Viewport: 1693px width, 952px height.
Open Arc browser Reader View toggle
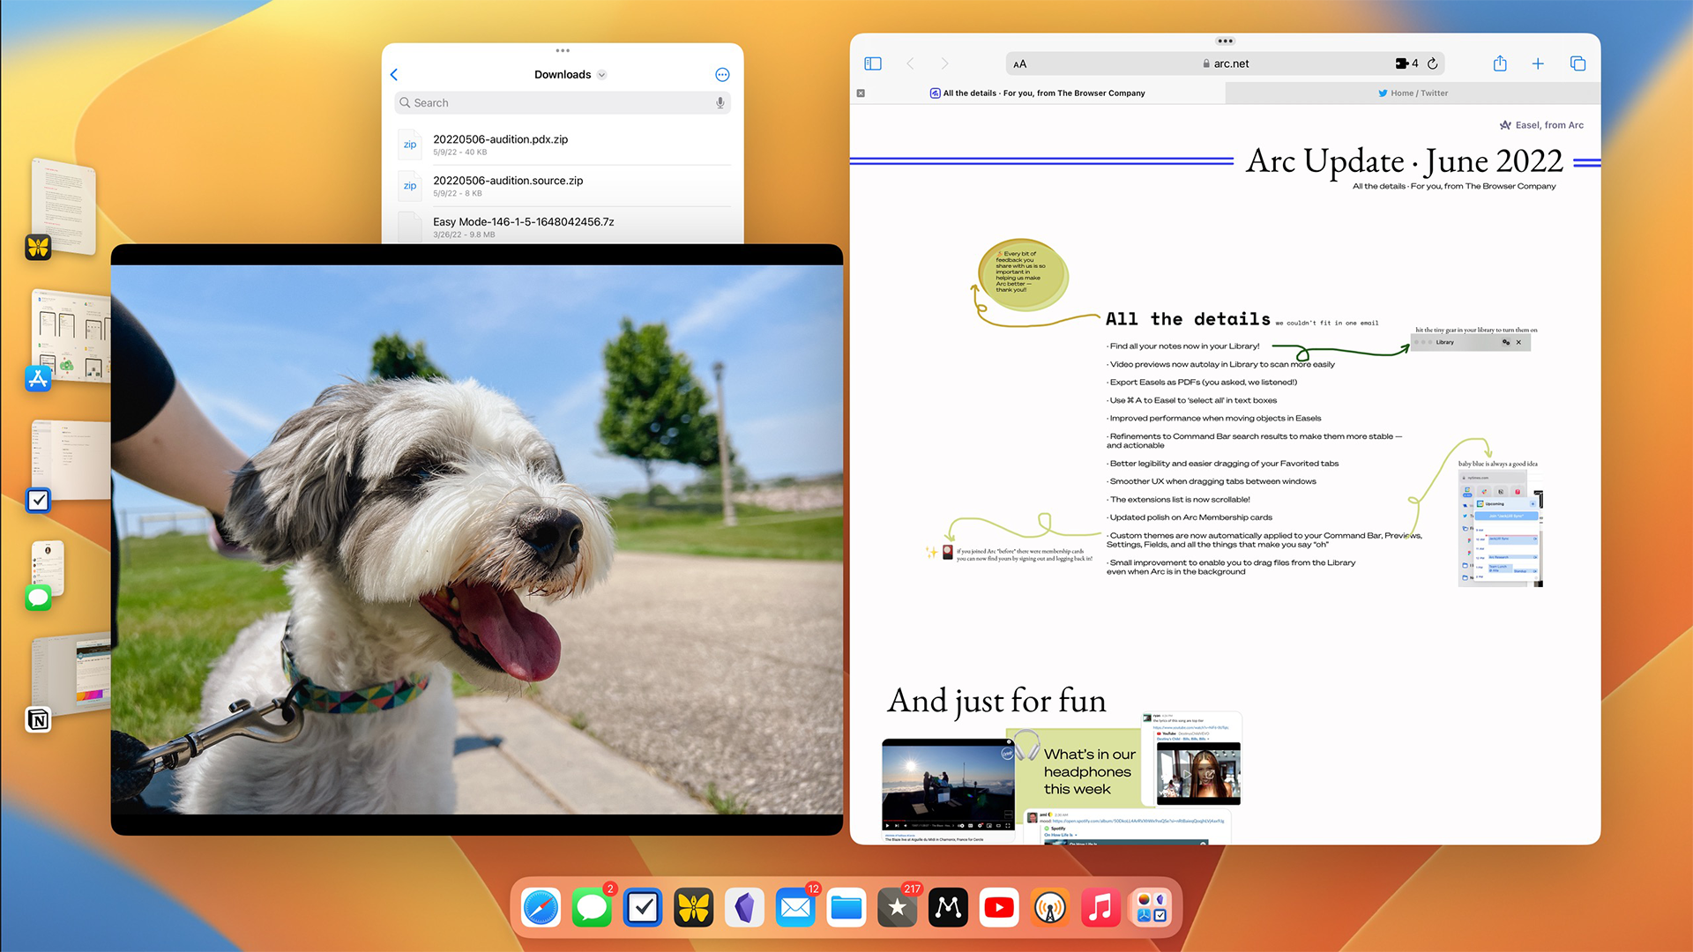(1019, 64)
